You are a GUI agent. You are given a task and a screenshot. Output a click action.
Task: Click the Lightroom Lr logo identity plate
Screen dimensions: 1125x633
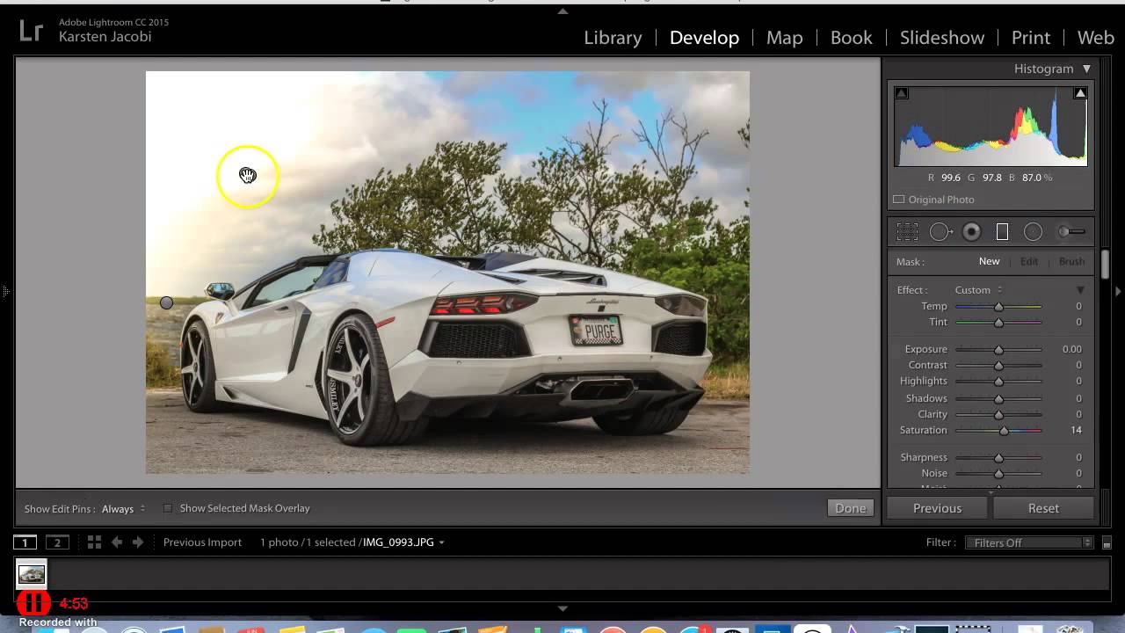click(31, 31)
